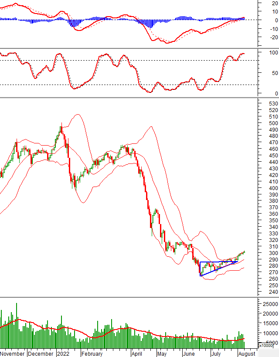The image size is (279, 357).
Task: Click the 320 price axis label
Action: click(273, 240)
